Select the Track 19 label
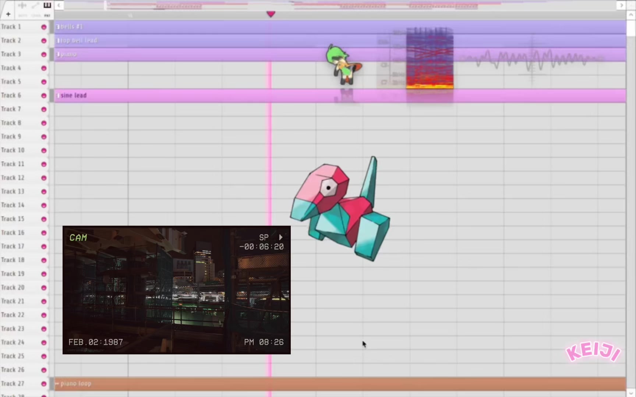Viewport: 636px width, 397px height. [x=13, y=274]
